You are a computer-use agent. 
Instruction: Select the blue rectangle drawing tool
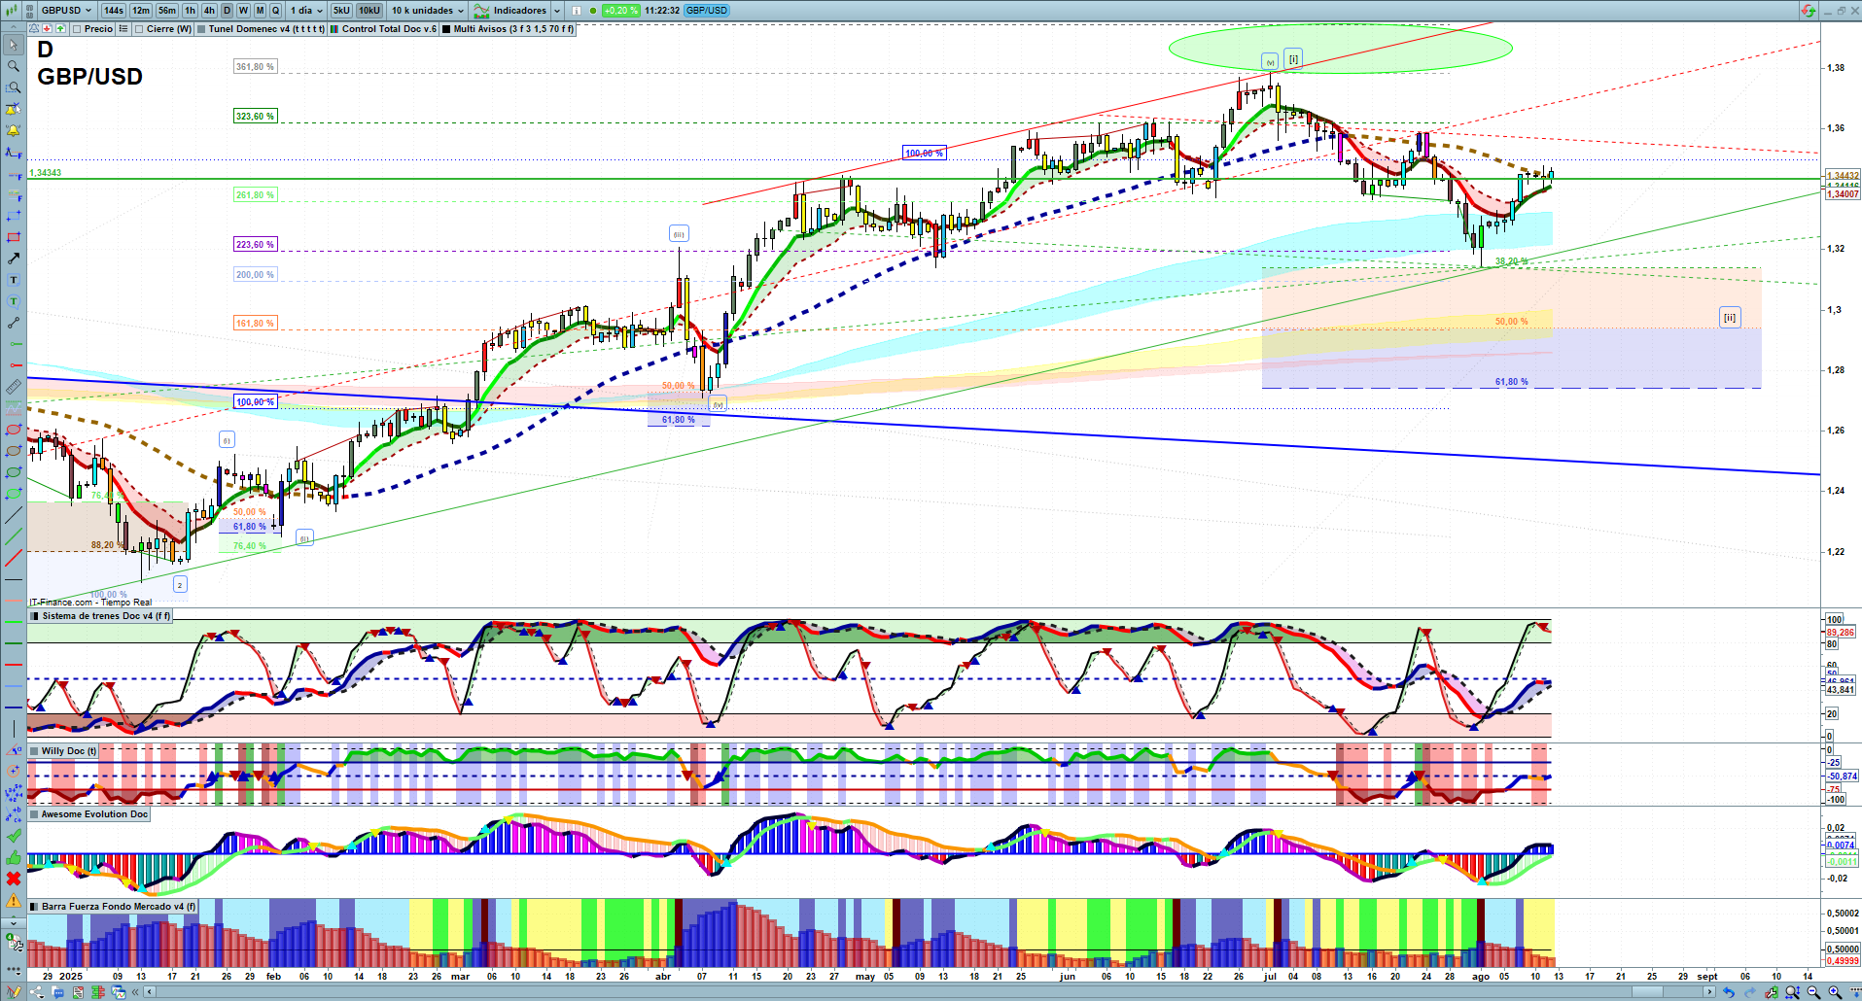tap(14, 216)
